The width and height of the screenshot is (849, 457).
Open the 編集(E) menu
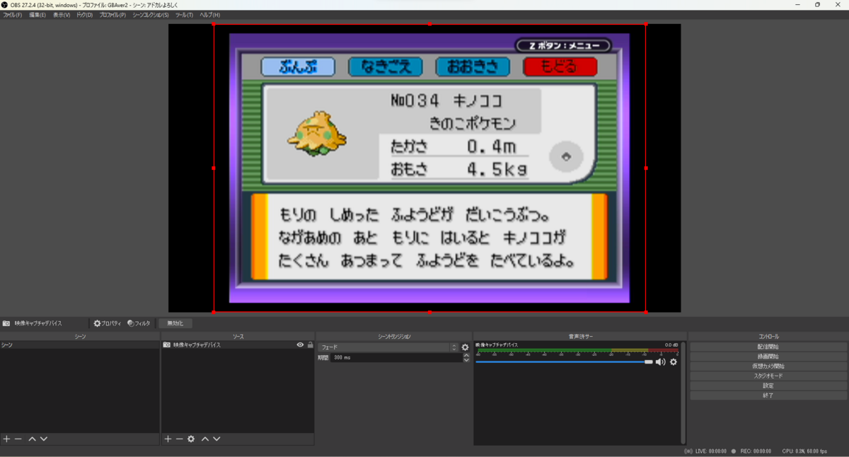pos(37,15)
